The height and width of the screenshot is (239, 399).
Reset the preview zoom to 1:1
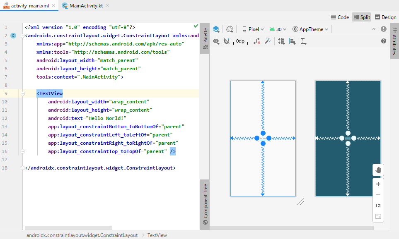[x=378, y=206]
